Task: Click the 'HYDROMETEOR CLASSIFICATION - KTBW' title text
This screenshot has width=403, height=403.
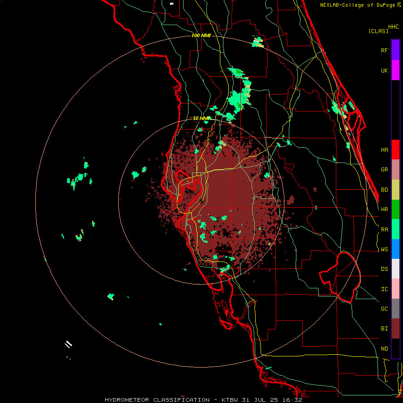Action: pos(171,400)
